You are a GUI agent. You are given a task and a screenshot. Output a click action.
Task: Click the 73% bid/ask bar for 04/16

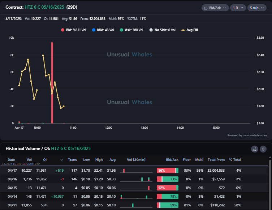point(168,179)
